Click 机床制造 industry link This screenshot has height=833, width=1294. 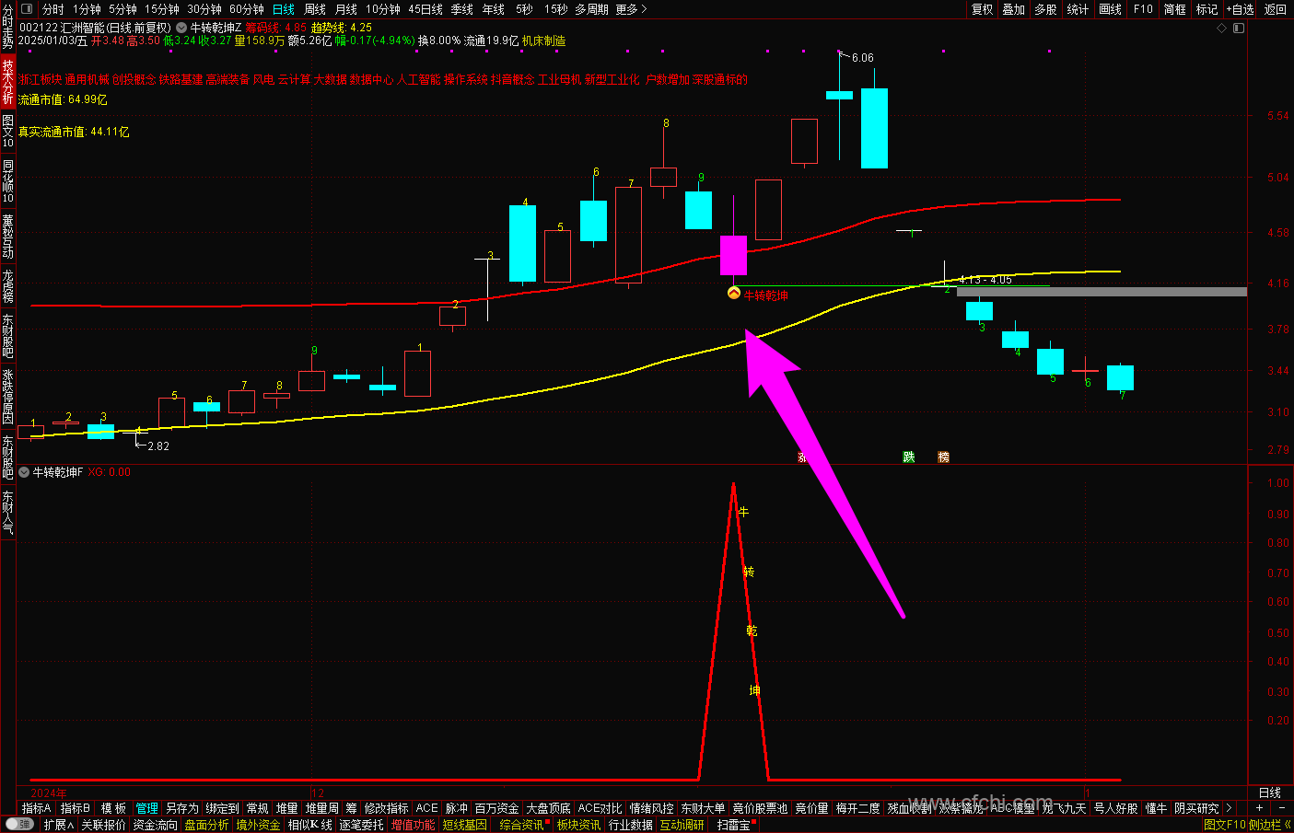click(543, 40)
